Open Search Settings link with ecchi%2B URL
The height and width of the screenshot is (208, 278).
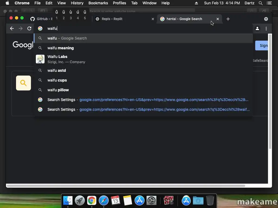[143, 100]
